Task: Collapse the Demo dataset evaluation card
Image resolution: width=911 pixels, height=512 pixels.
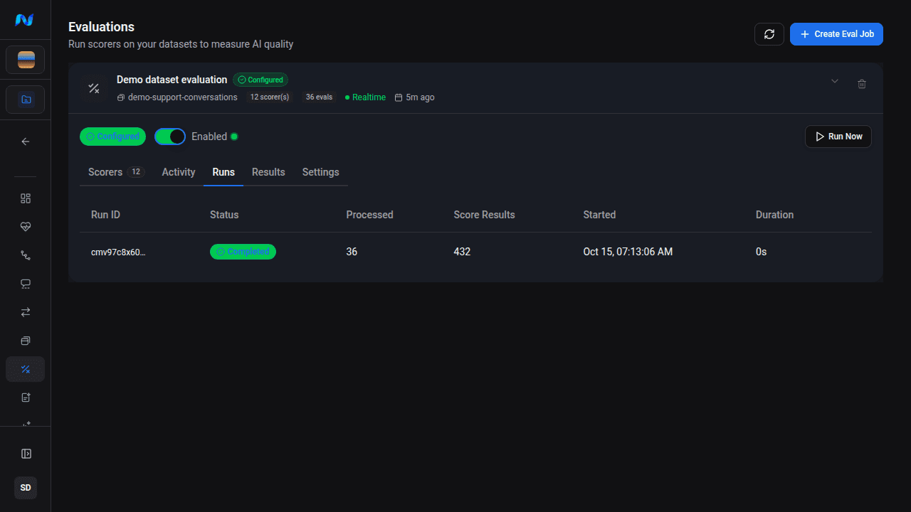Action: coord(835,81)
